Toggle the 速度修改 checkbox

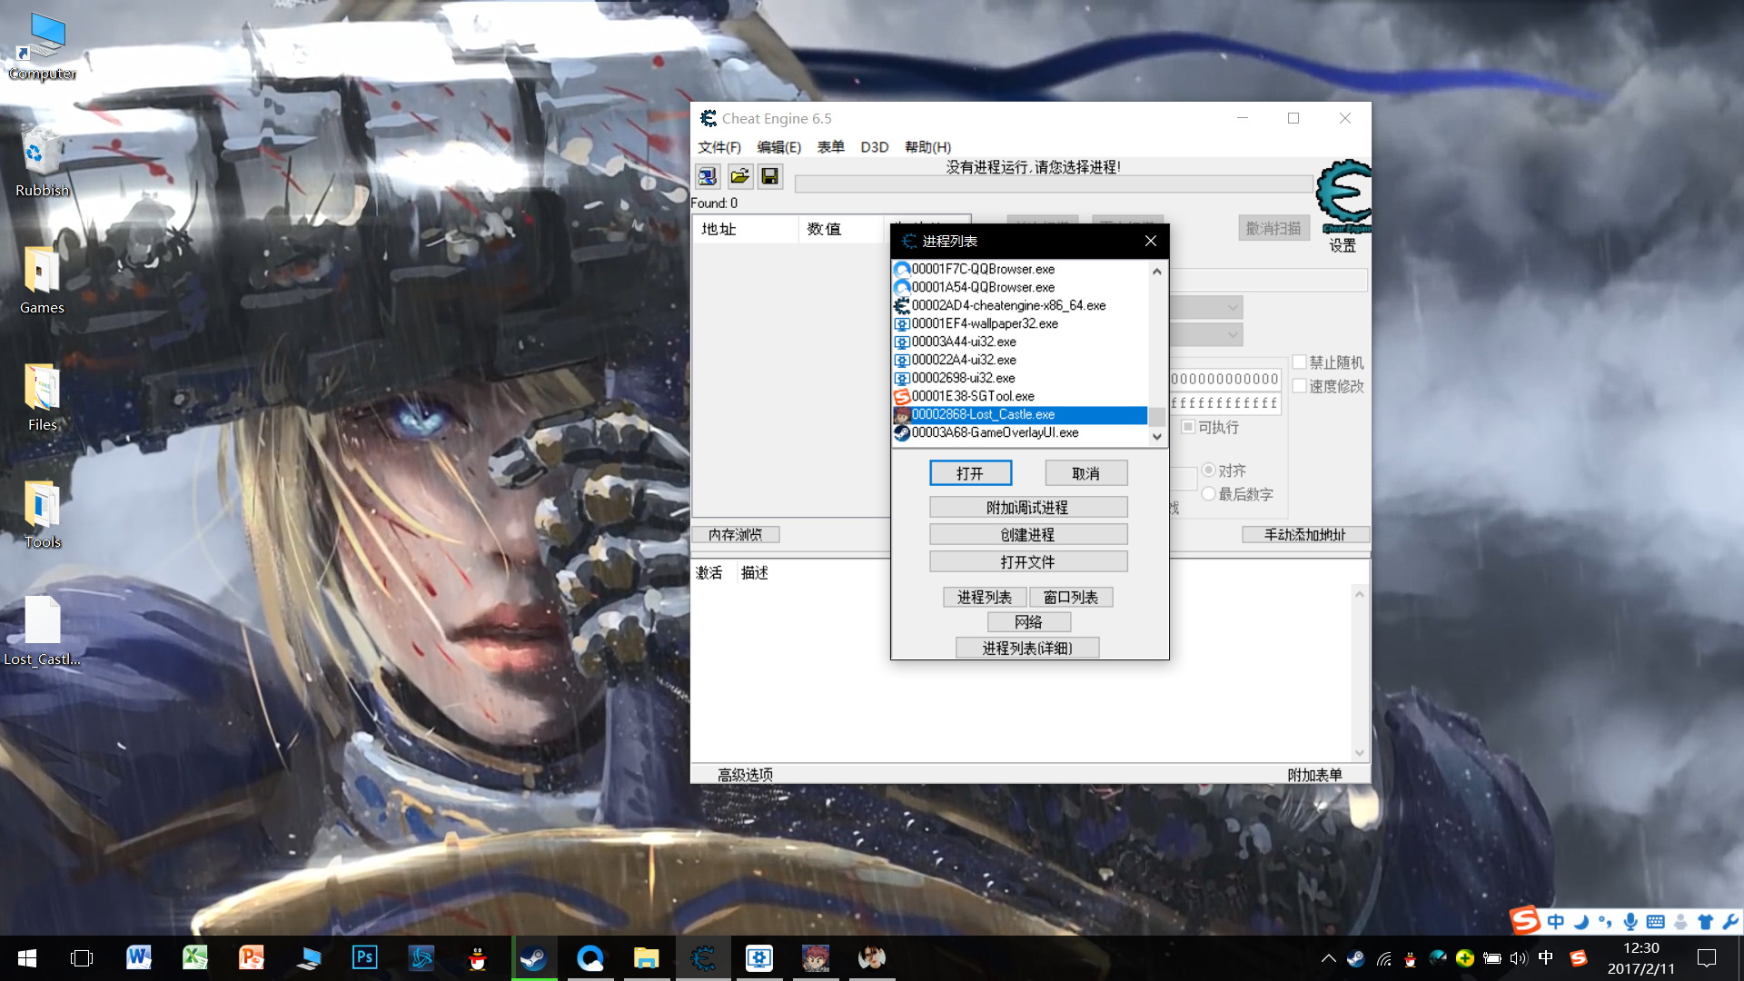(x=1300, y=386)
